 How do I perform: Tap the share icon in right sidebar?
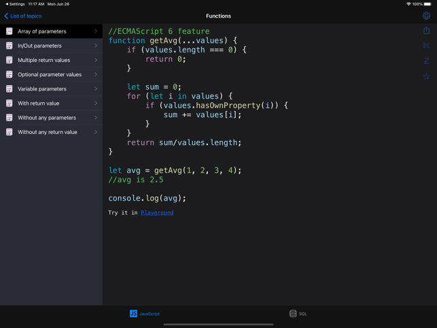click(426, 31)
